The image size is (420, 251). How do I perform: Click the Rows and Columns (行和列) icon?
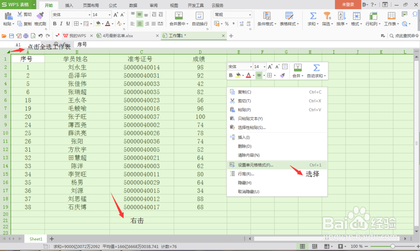coord(373,16)
